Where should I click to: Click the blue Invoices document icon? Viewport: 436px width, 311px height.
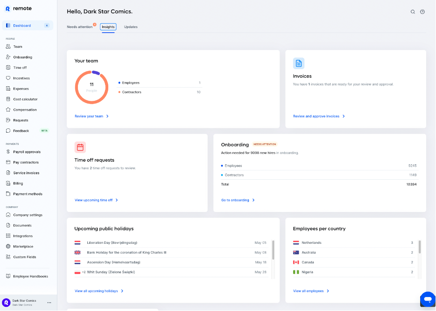[x=299, y=64]
